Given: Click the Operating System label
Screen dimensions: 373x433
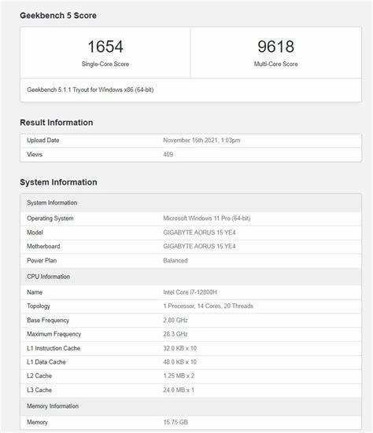Looking at the screenshot, I should click(x=50, y=218).
